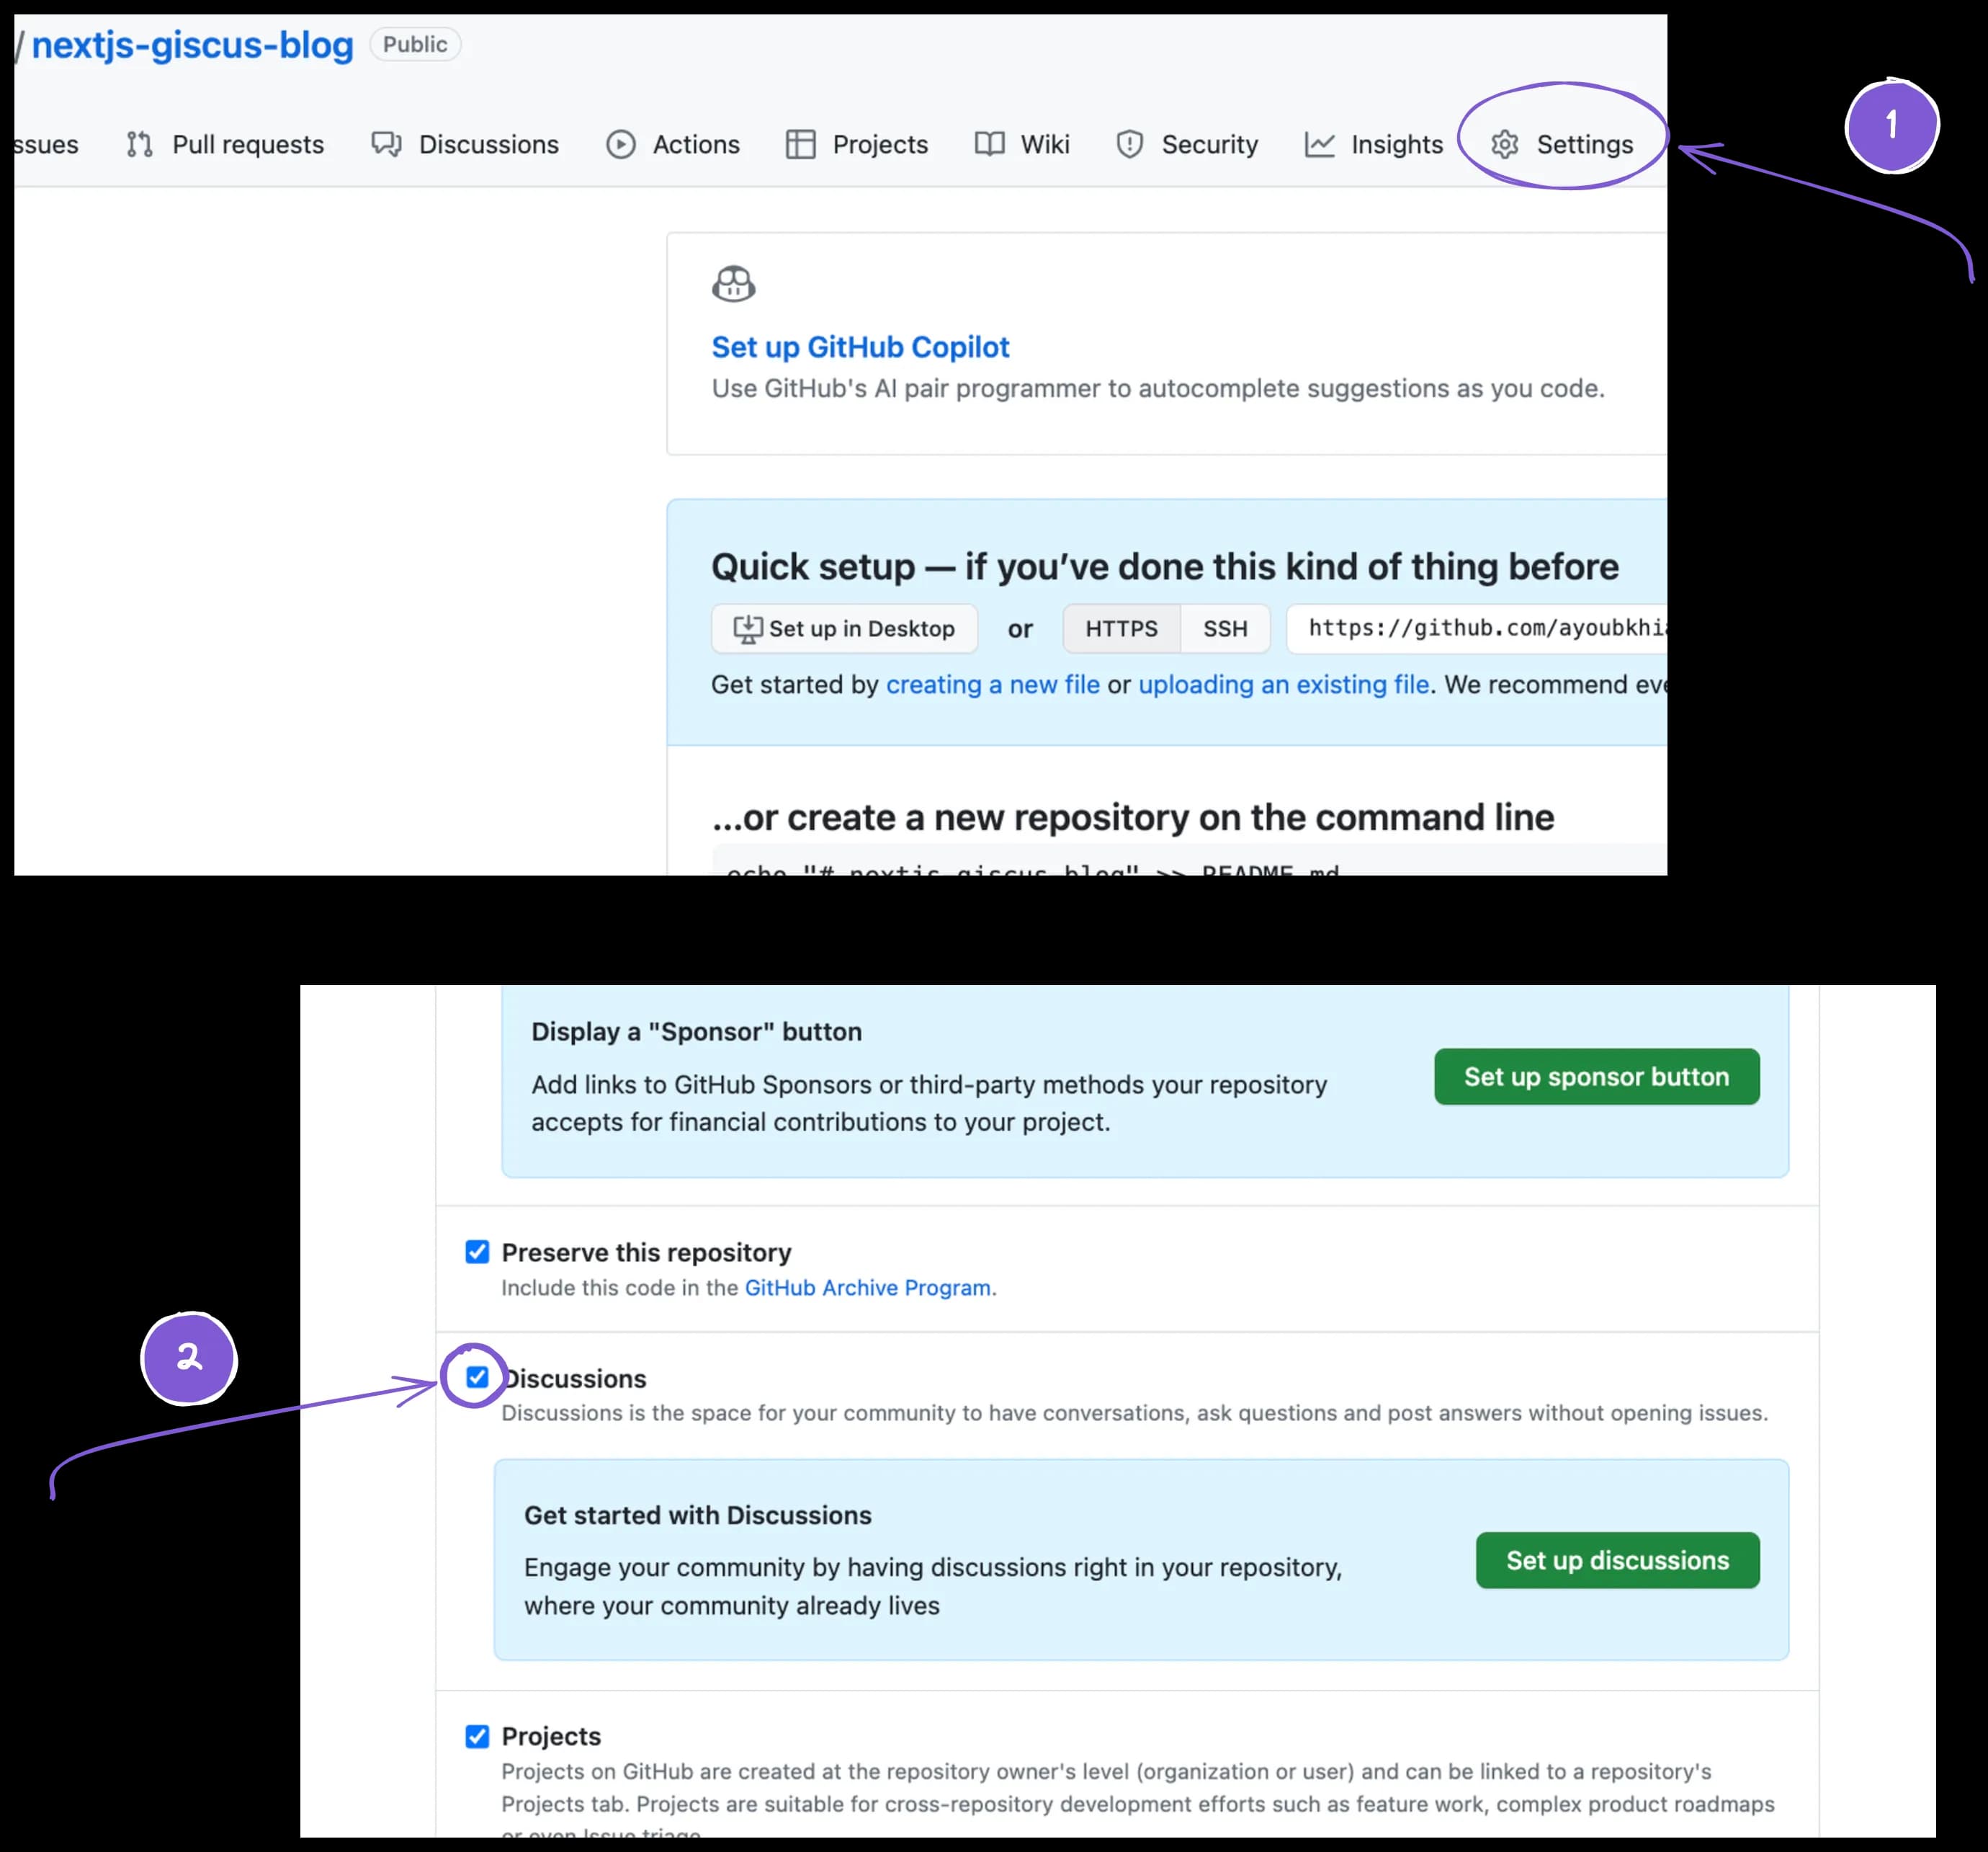The height and width of the screenshot is (1852, 1988).
Task: Open the Wiki tab
Action: pyautogui.click(x=1022, y=144)
